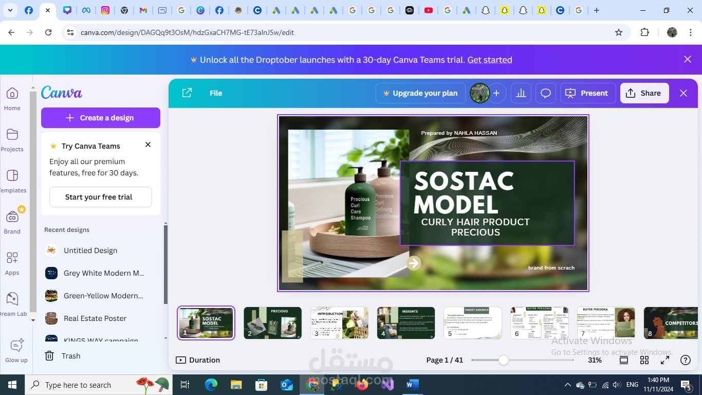Bookmark this page with the star icon
This screenshot has height=395, width=702.
coord(619,32)
